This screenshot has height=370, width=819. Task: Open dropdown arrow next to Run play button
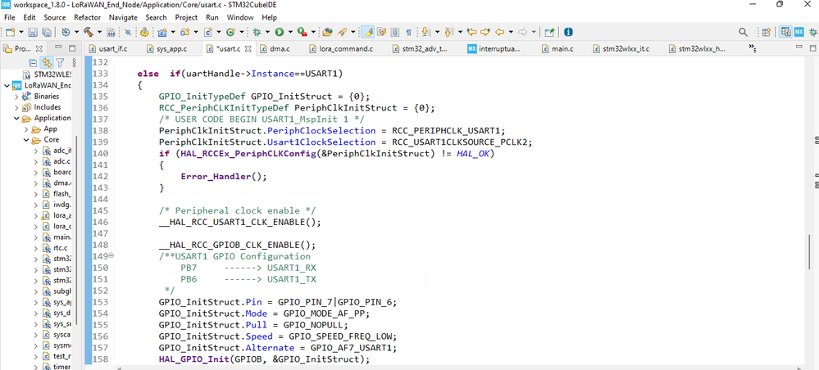pyautogui.click(x=290, y=33)
